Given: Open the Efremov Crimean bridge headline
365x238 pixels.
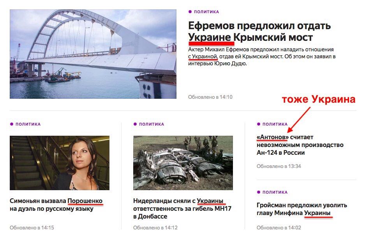Looking at the screenshot, I should pyautogui.click(x=259, y=31).
